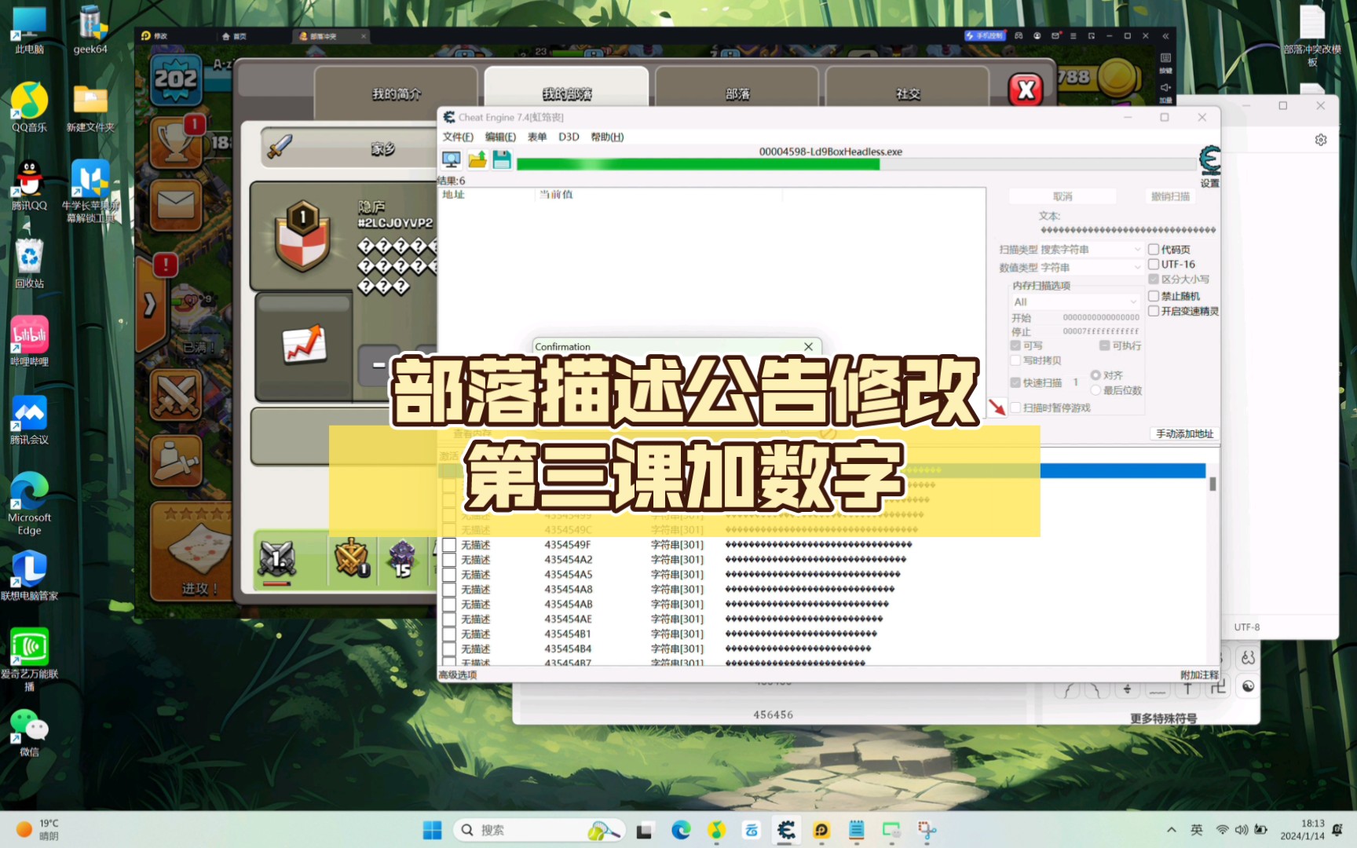Open the process list computer icon
The width and height of the screenshot is (1357, 848).
tap(452, 160)
